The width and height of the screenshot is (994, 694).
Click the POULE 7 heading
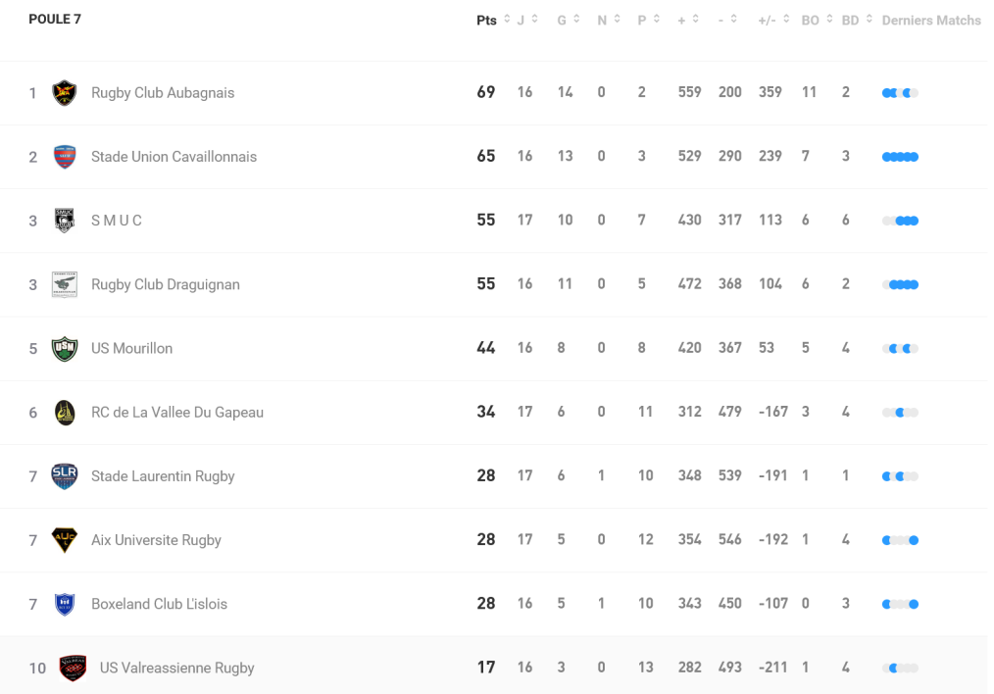tap(55, 20)
